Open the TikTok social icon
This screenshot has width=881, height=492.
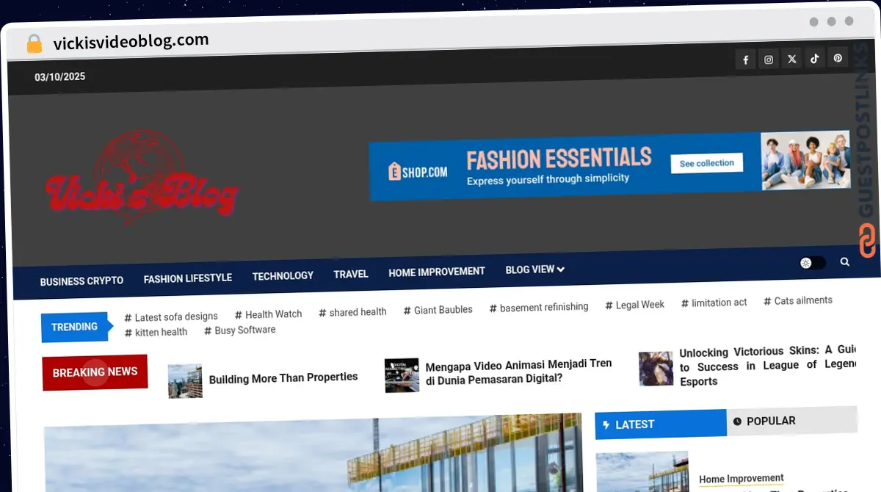(814, 58)
